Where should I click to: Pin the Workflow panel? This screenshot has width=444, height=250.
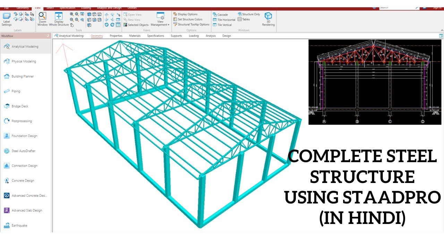[x=48, y=36]
